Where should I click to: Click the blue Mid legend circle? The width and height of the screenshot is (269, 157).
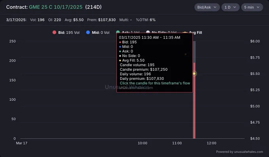(x=88, y=32)
